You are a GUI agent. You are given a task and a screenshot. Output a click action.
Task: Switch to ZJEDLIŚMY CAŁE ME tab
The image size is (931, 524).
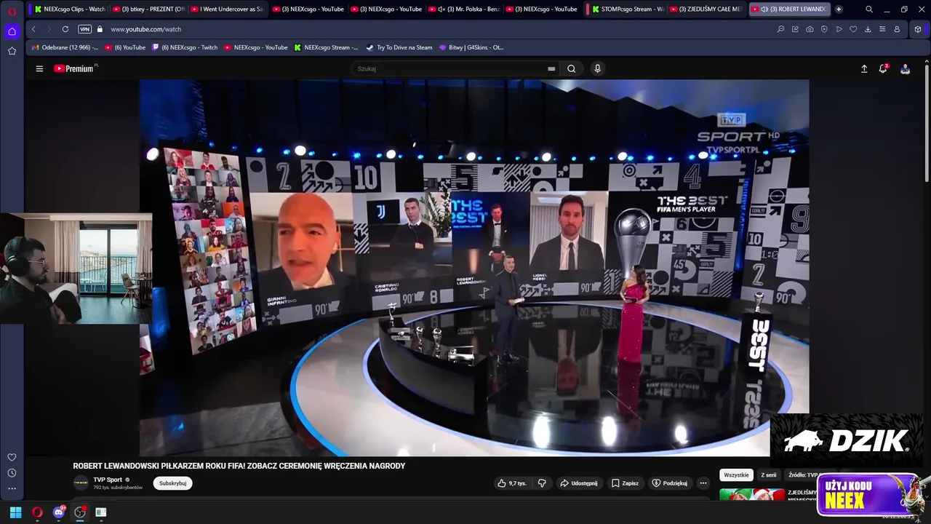point(706,9)
